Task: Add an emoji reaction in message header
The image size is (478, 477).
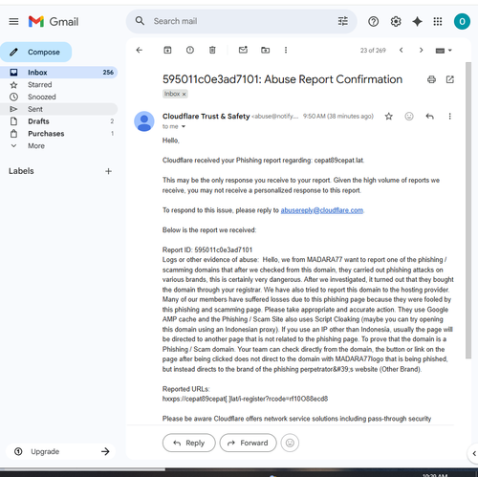Action: click(409, 117)
